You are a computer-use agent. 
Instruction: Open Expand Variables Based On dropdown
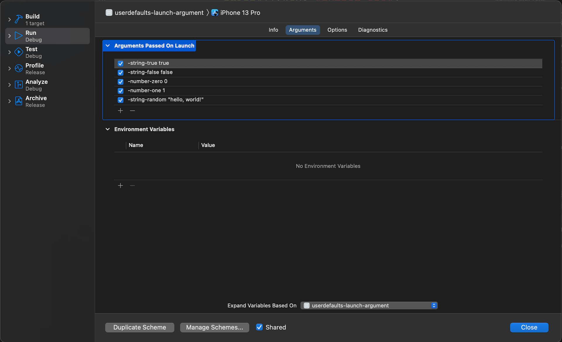coord(369,305)
